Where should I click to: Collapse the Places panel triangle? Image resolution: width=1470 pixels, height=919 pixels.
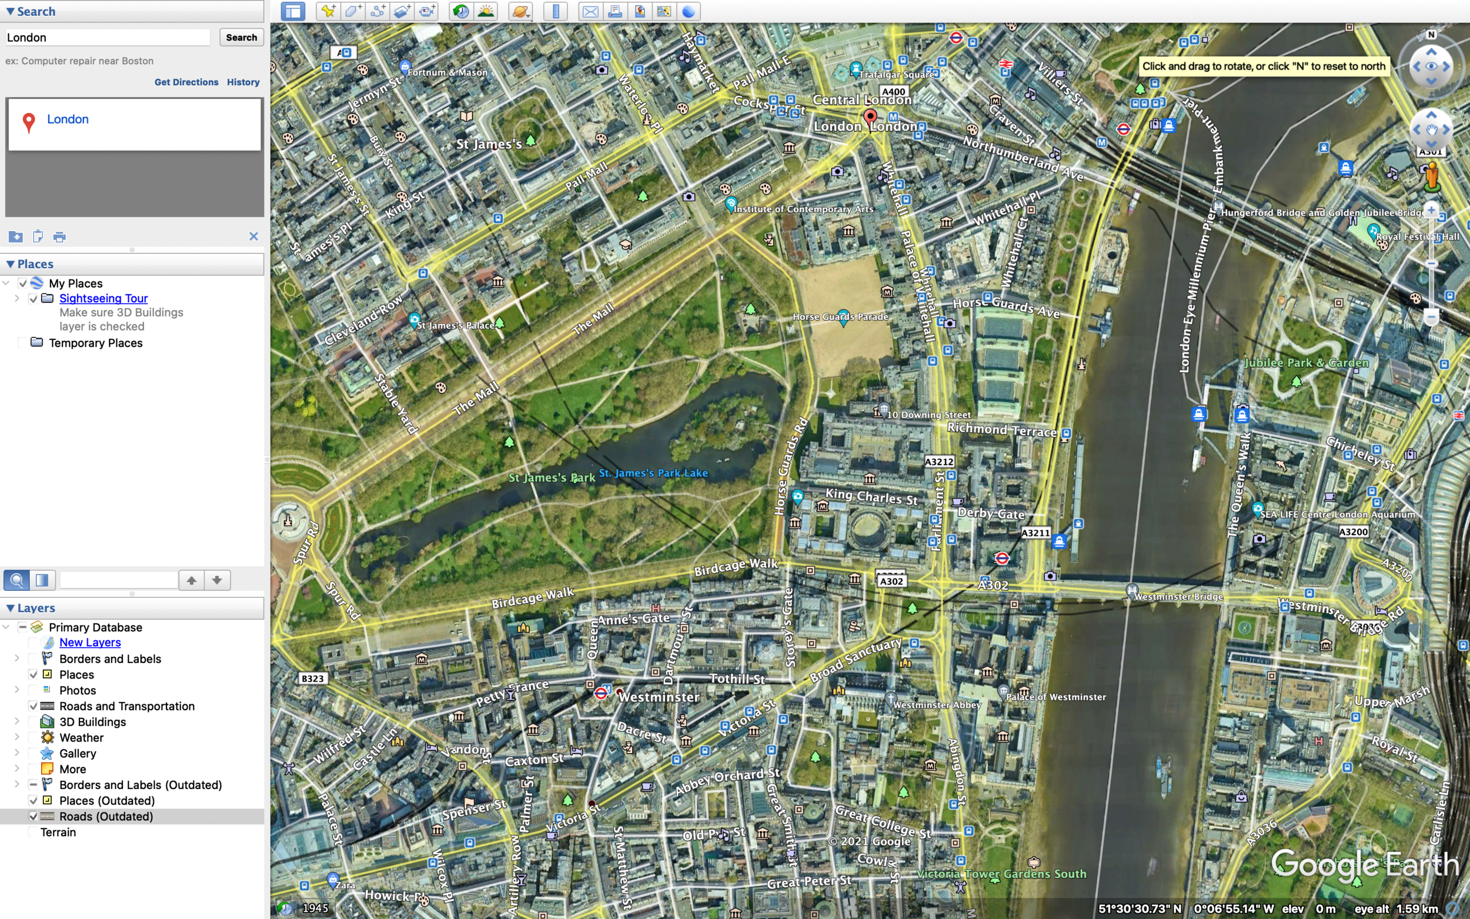tap(11, 264)
